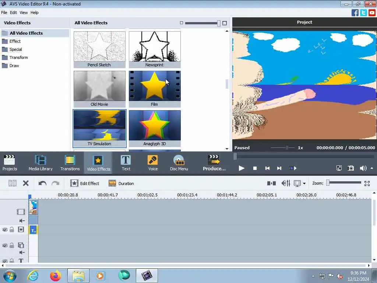Open the Help menu
The image size is (377, 283).
click(34, 13)
